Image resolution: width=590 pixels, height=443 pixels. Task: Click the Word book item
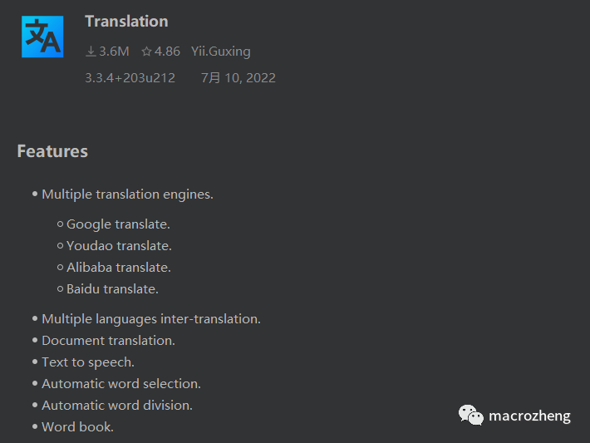click(77, 427)
